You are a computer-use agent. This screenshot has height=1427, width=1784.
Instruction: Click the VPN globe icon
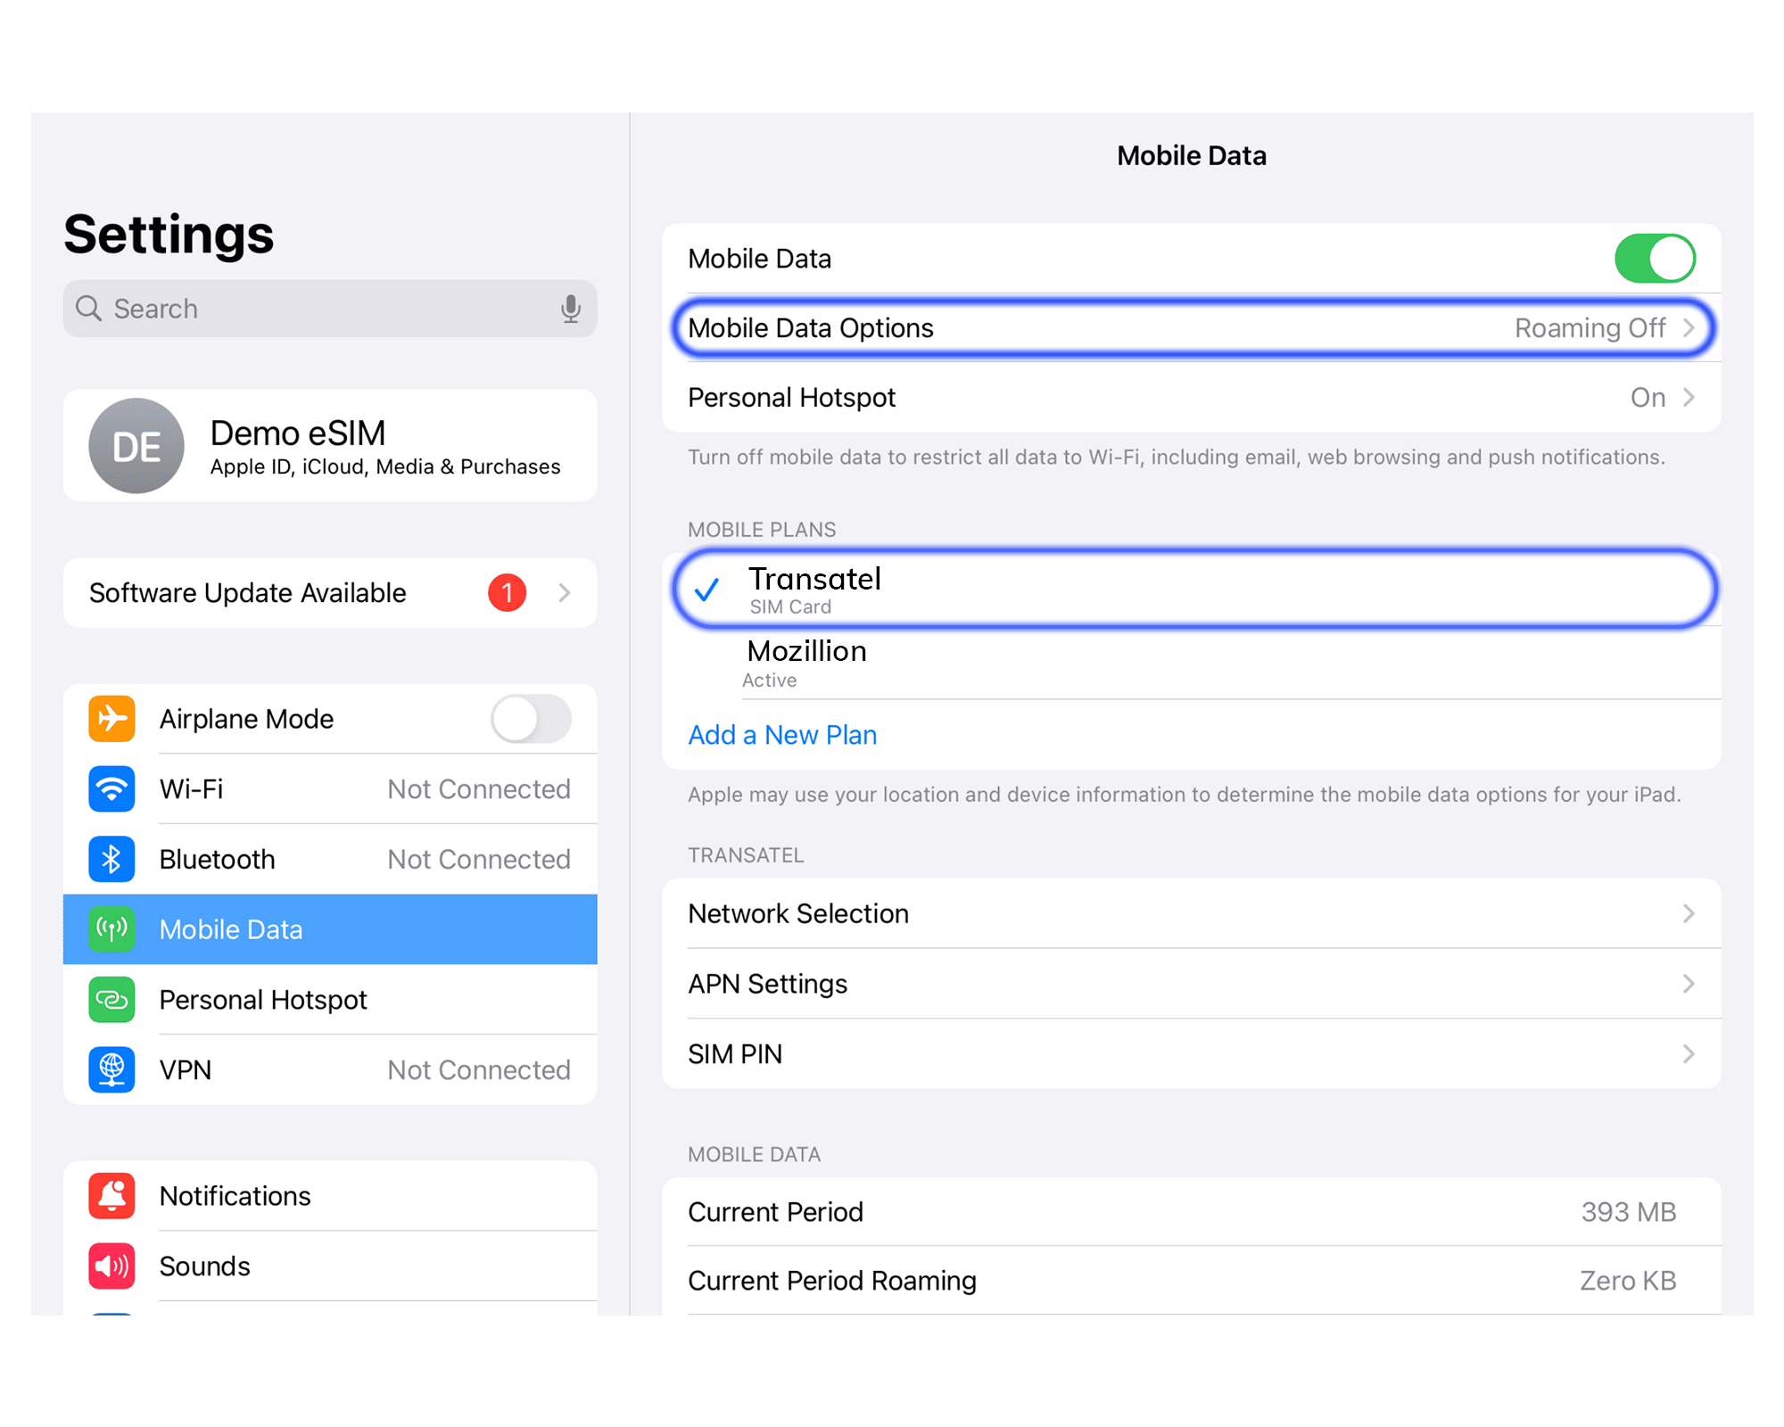tap(111, 1069)
